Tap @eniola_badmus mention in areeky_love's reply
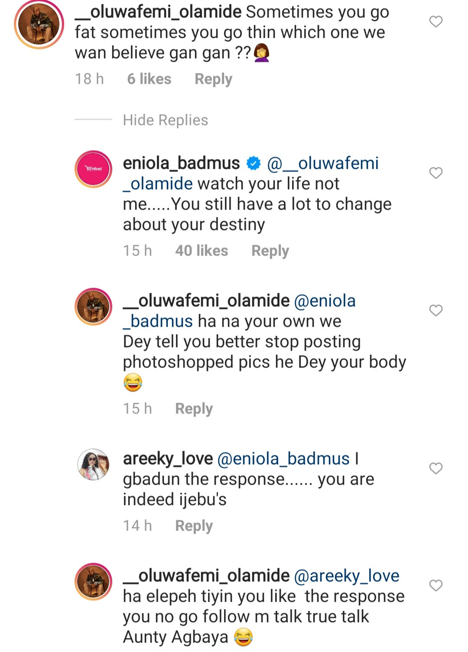The width and height of the screenshot is (468, 652). 283,459
